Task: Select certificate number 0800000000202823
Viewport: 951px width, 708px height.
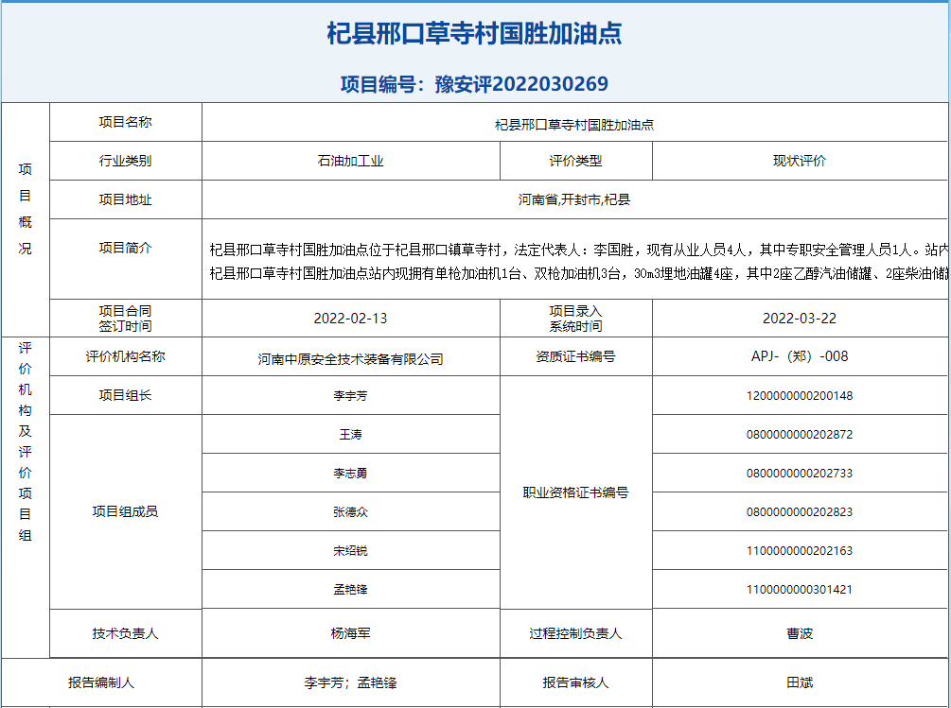Action: coord(800,512)
